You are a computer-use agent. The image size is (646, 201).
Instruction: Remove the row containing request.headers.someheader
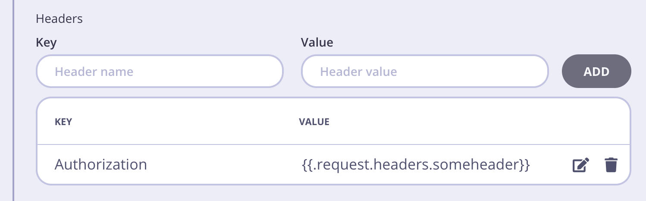tap(611, 165)
